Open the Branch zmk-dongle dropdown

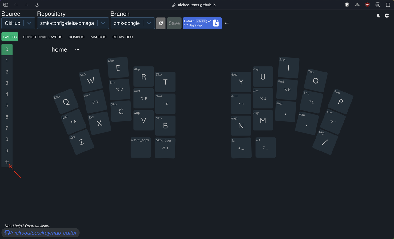[x=133, y=23]
